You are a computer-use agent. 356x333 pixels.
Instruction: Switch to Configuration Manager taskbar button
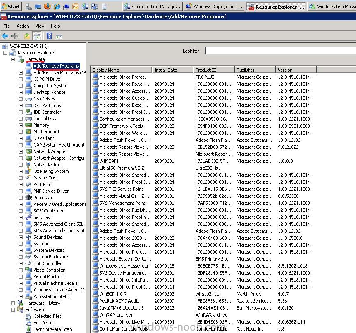(152, 7)
